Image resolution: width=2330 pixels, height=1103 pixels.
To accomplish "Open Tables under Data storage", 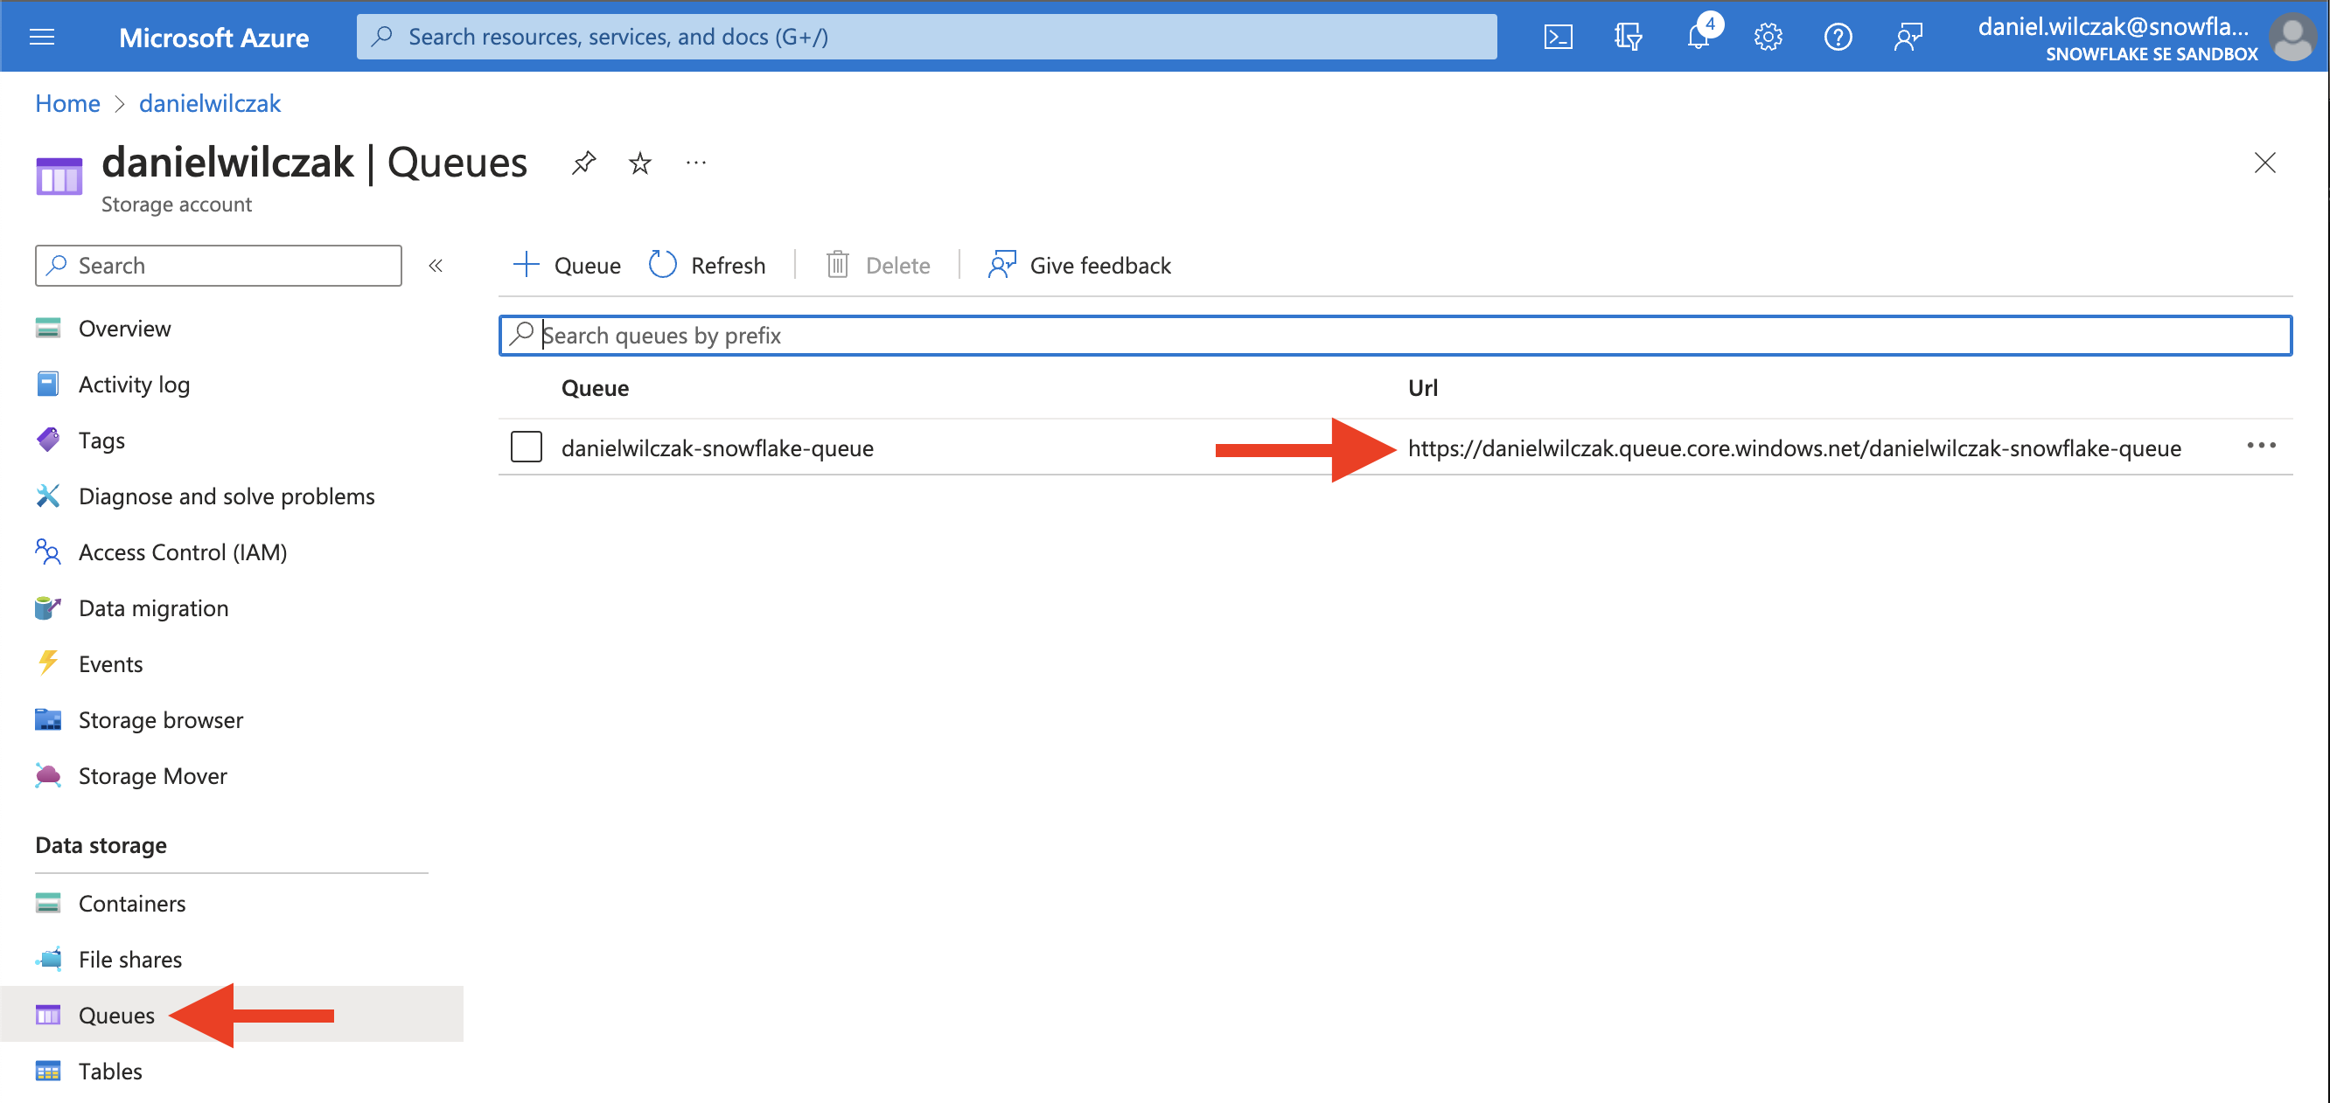I will click(x=109, y=1072).
